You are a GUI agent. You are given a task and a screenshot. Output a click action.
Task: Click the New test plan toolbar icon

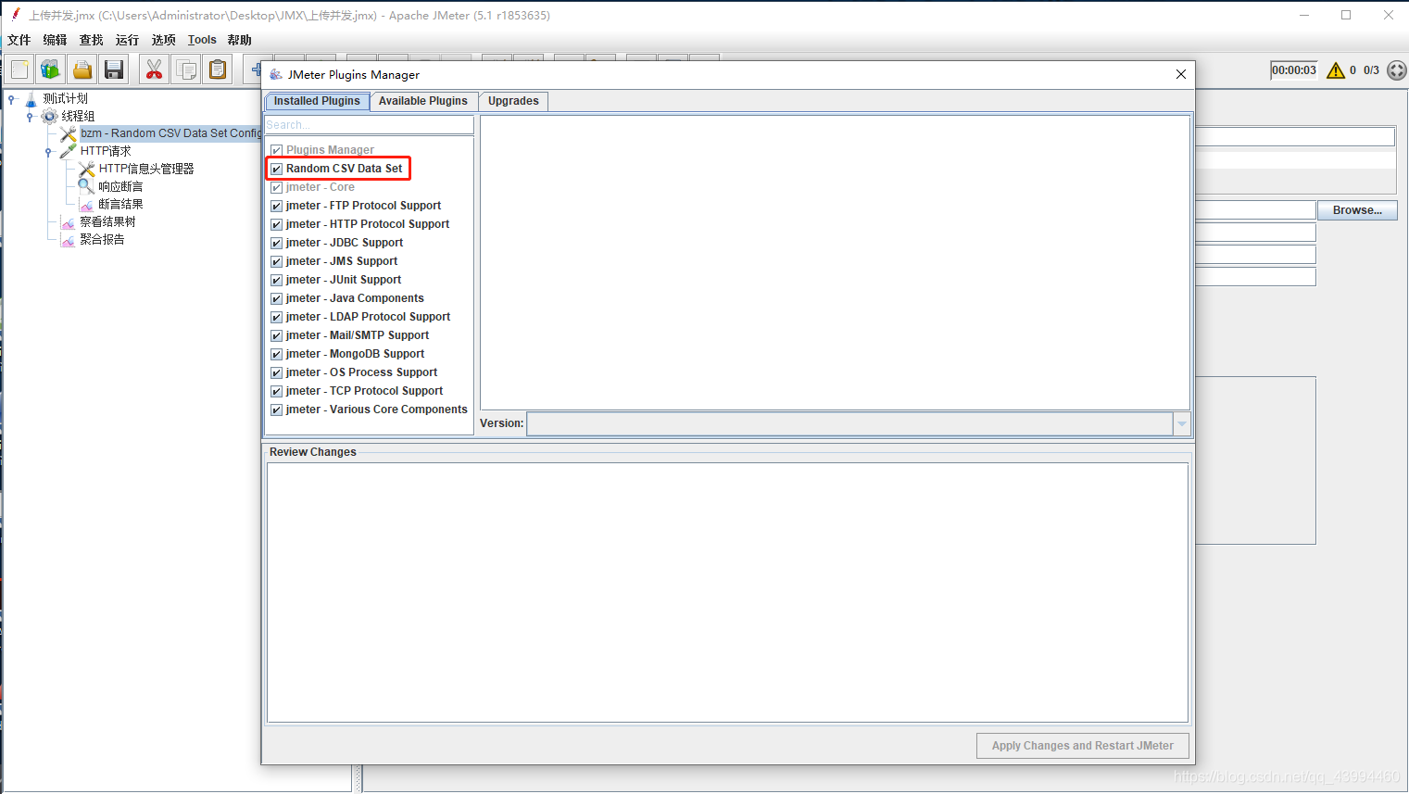[x=20, y=69]
